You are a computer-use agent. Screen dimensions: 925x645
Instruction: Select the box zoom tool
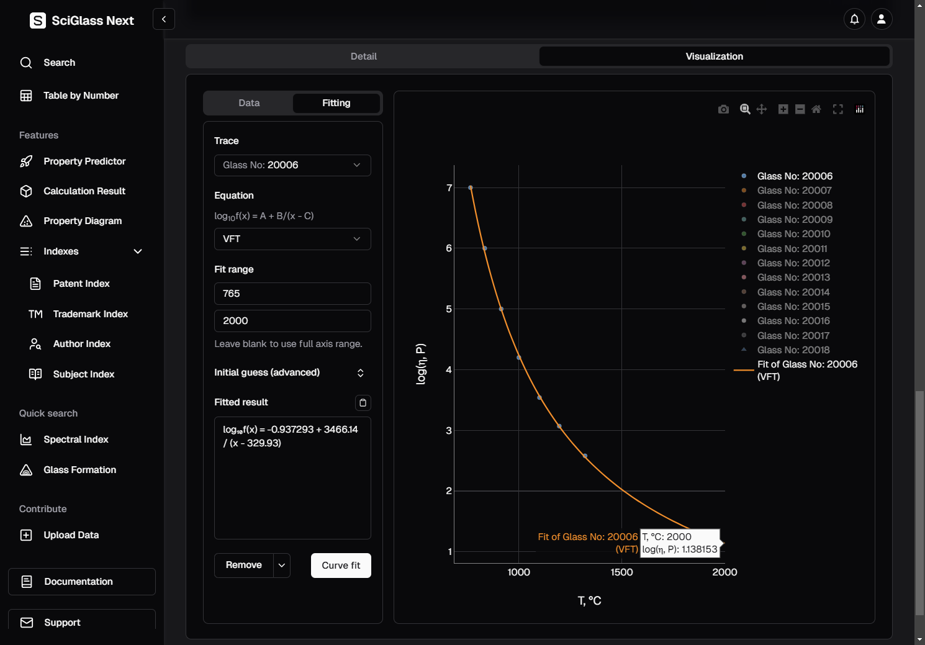pyautogui.click(x=745, y=109)
